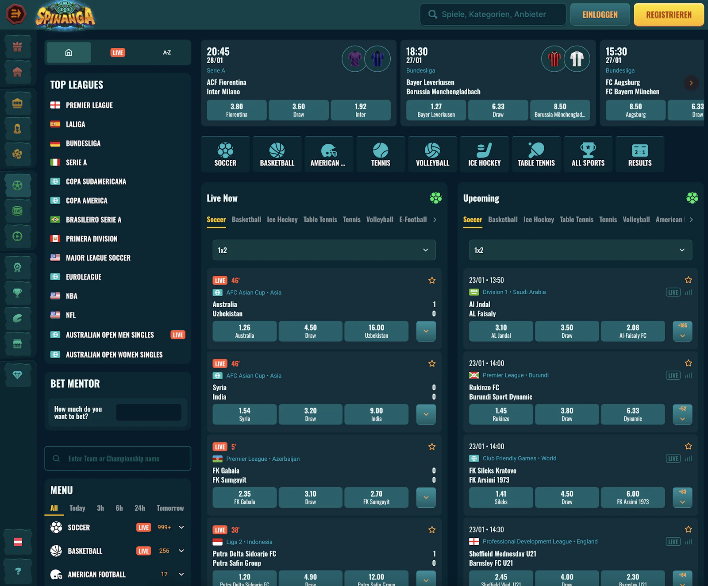Open the shop icon in the sidebar
The width and height of the screenshot is (708, 586).
click(x=18, y=344)
